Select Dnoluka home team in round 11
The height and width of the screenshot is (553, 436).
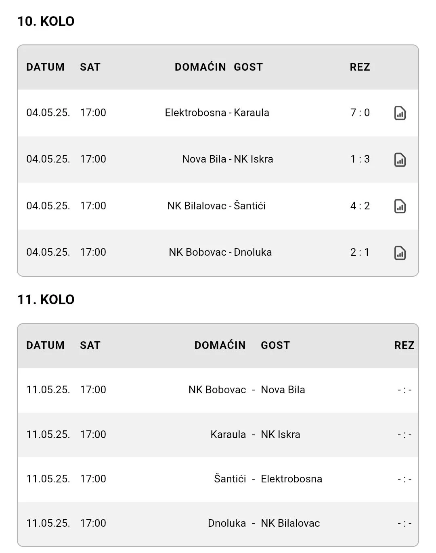coord(227,523)
